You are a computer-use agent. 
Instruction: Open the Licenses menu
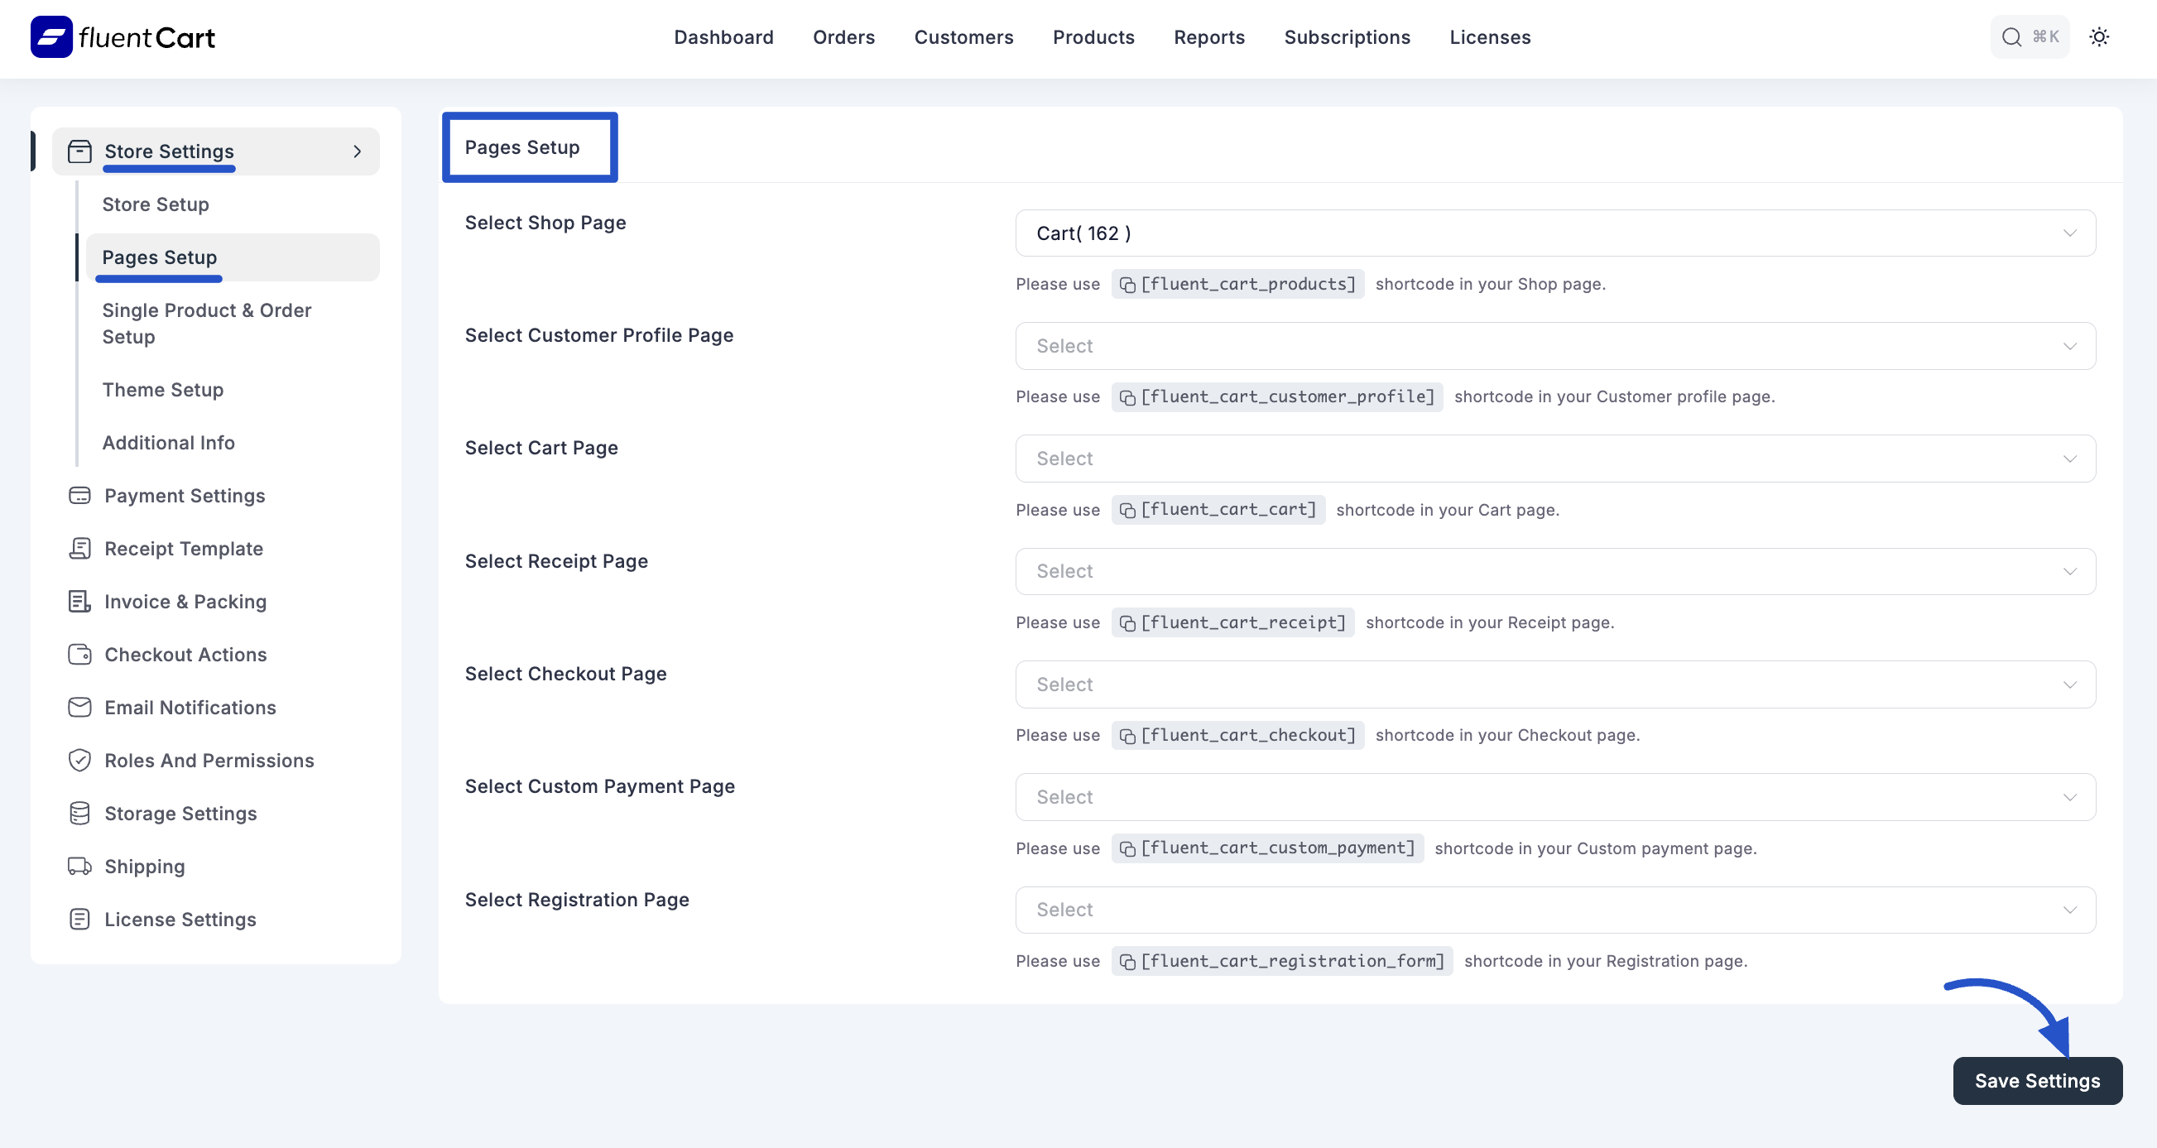(x=1490, y=37)
